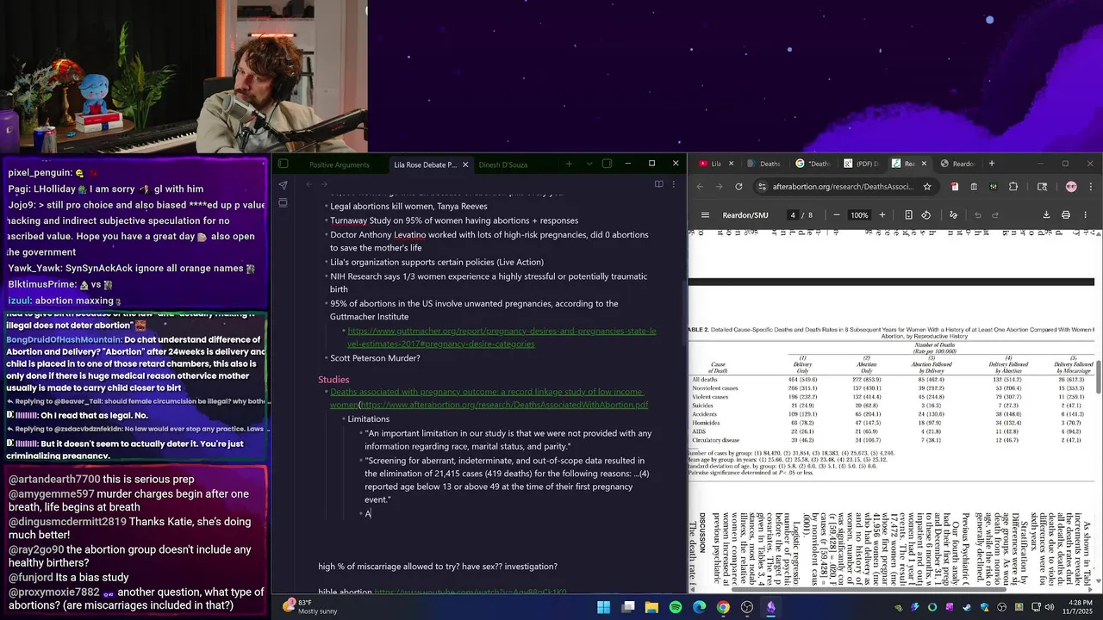This screenshot has height=620, width=1103.
Task: Open the Deaths associated with pregnancy outcome link
Action: tap(489, 398)
